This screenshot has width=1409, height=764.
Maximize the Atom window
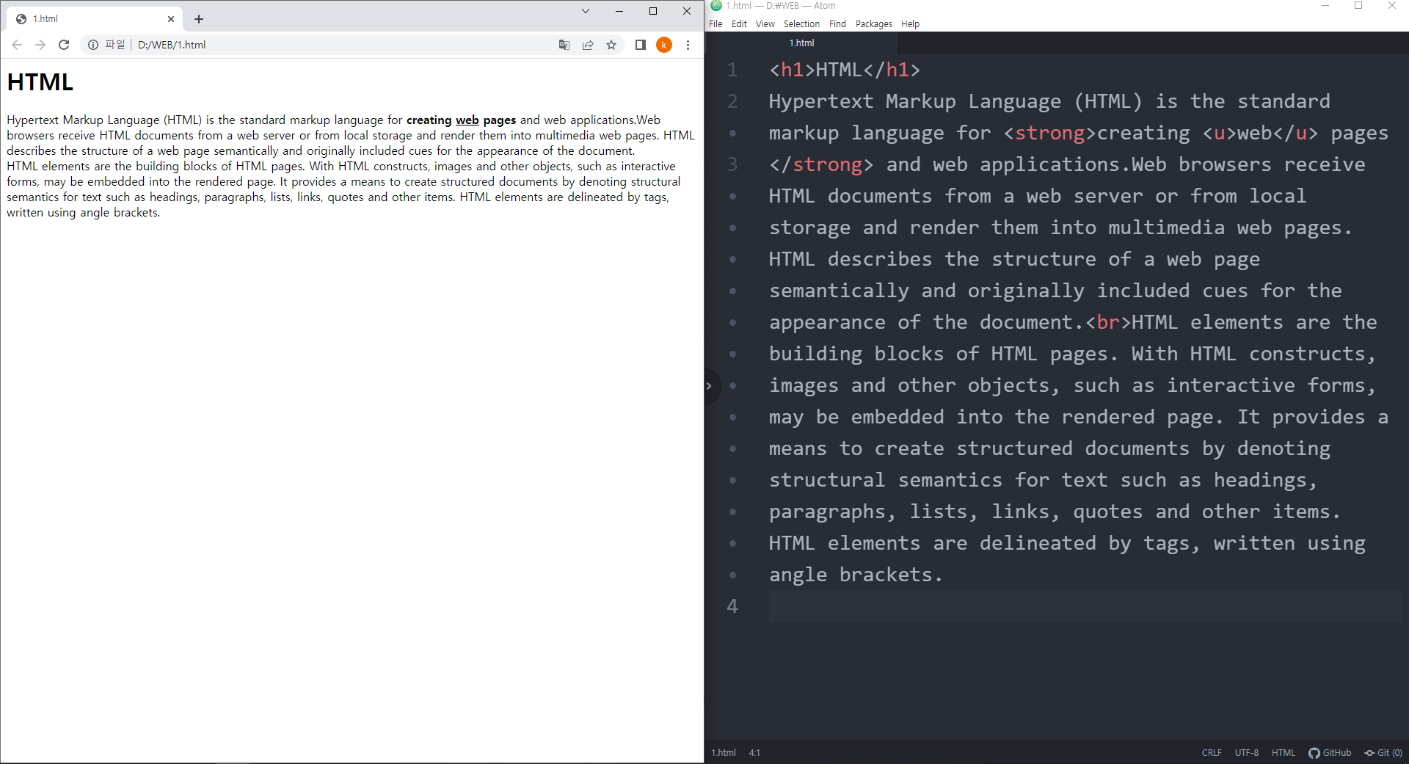(x=1358, y=6)
